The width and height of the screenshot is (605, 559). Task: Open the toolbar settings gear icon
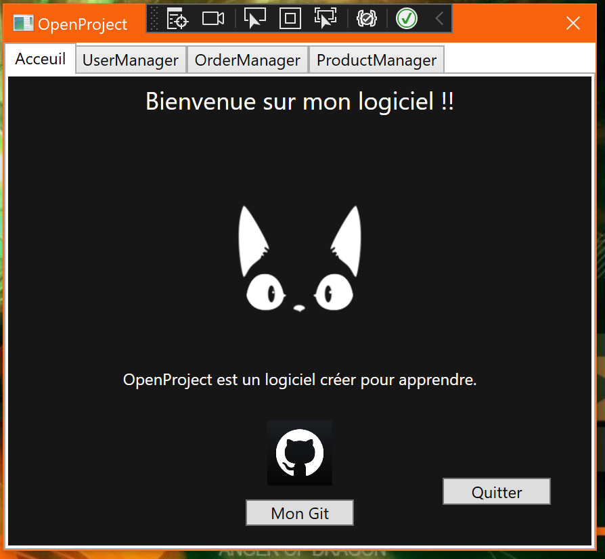pyautogui.click(x=366, y=18)
